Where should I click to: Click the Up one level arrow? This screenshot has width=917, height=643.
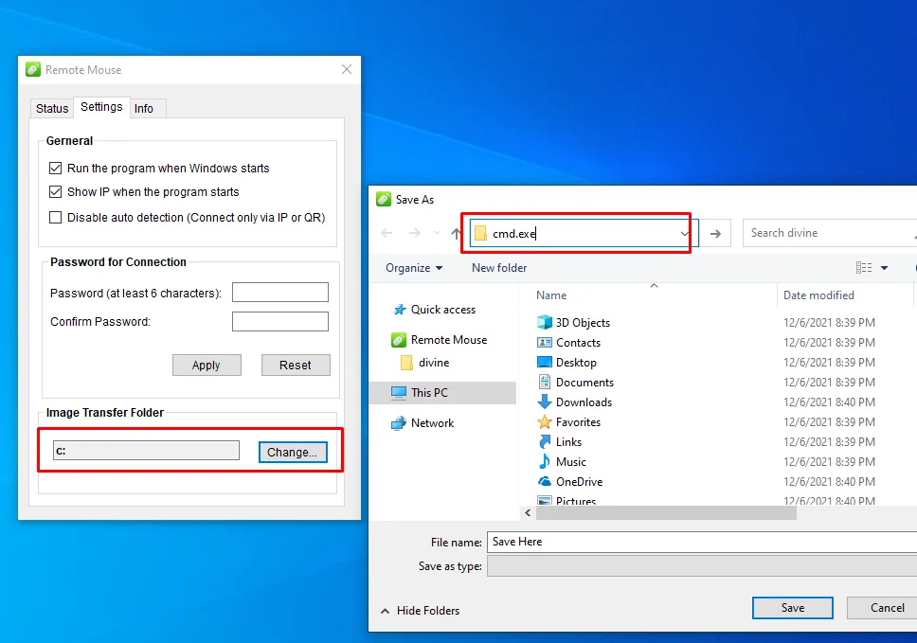[457, 233]
